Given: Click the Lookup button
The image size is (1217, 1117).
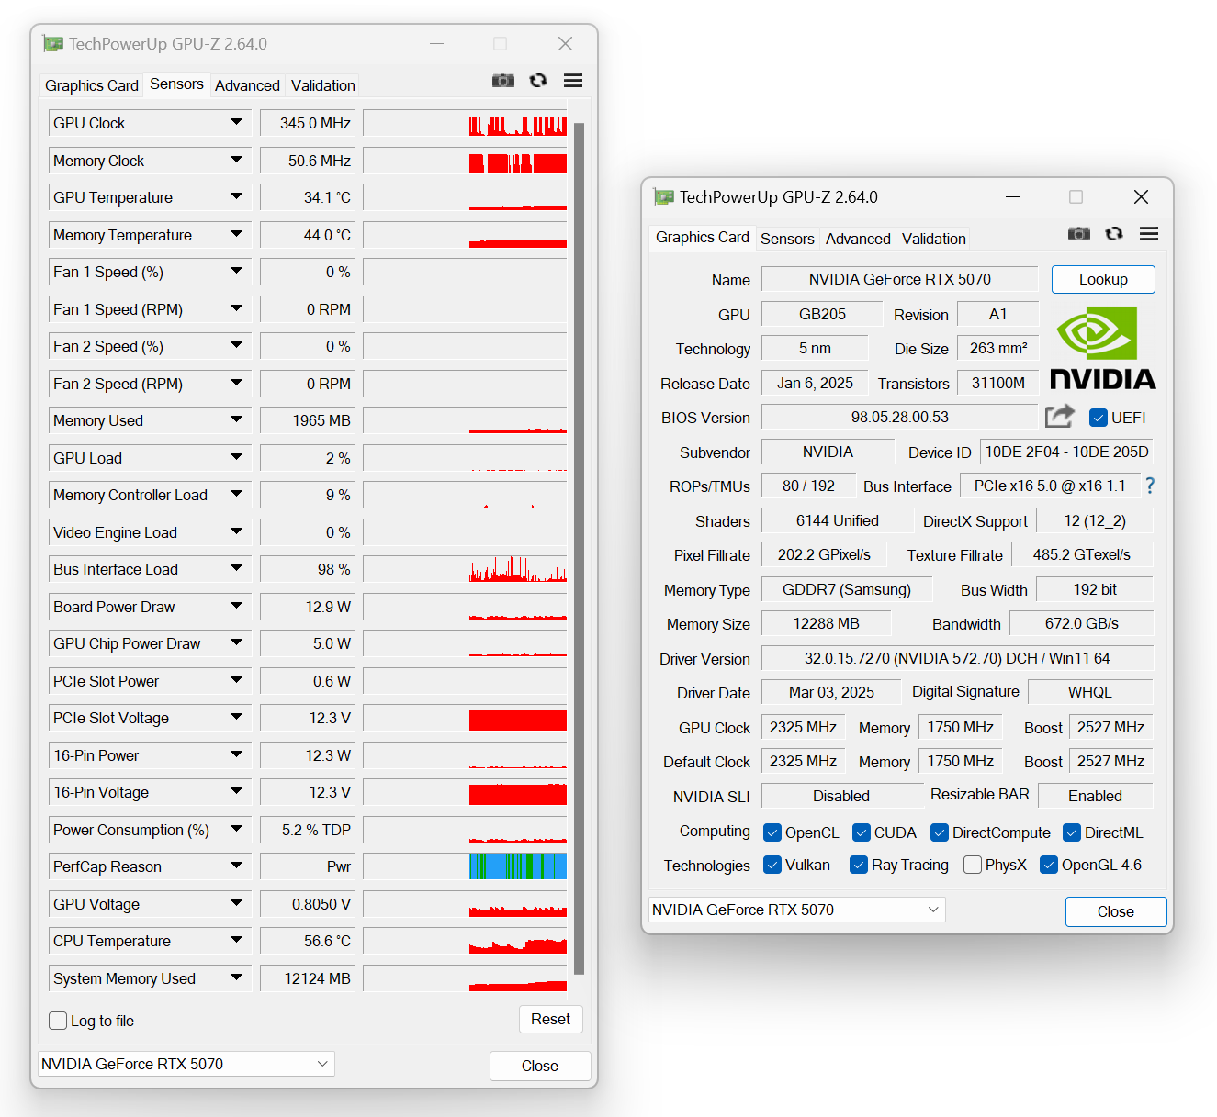Looking at the screenshot, I should pos(1102,279).
